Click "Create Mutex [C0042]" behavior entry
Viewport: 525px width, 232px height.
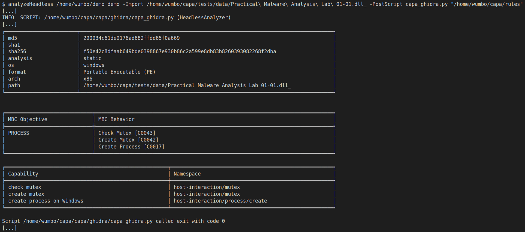[x=128, y=140]
